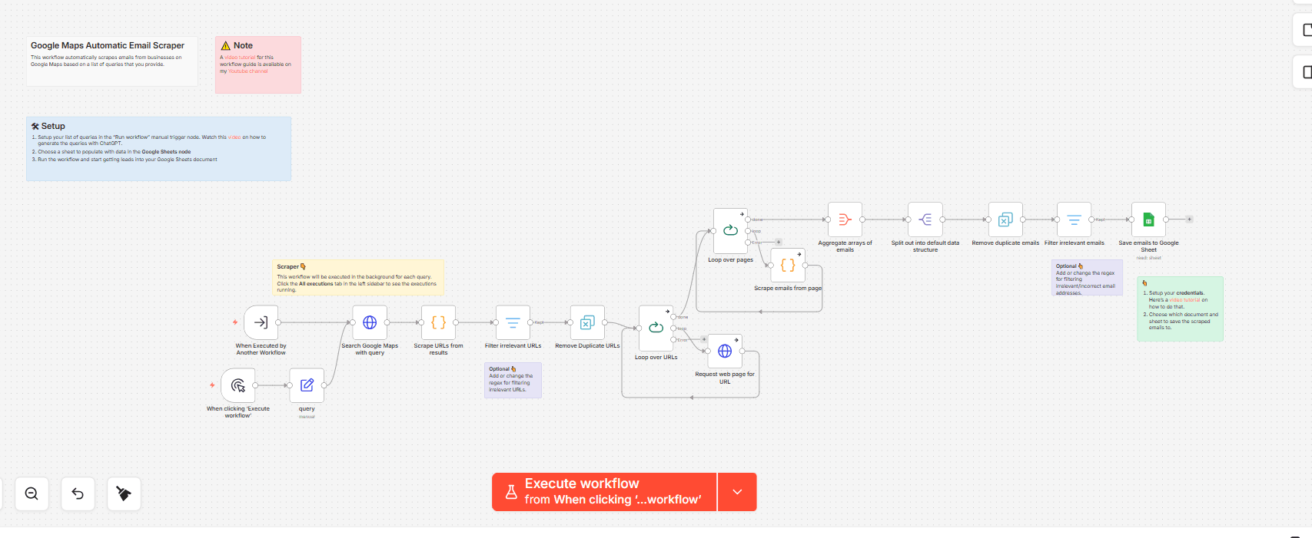Screen dimensions: 1312x538
Task: Click the zoom out magnifier button
Action: coord(32,493)
